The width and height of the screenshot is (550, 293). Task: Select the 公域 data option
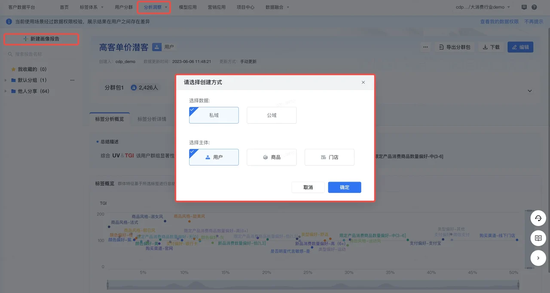click(272, 115)
